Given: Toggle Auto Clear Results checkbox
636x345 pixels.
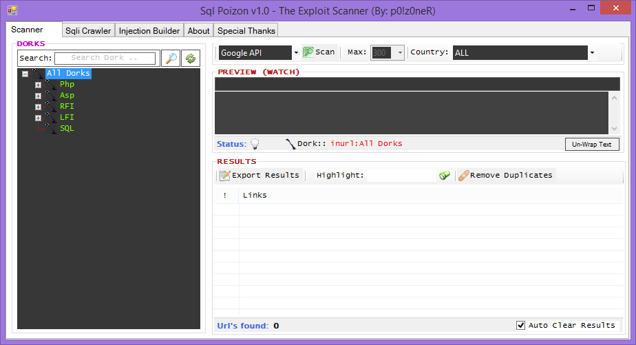Looking at the screenshot, I should 521,326.
